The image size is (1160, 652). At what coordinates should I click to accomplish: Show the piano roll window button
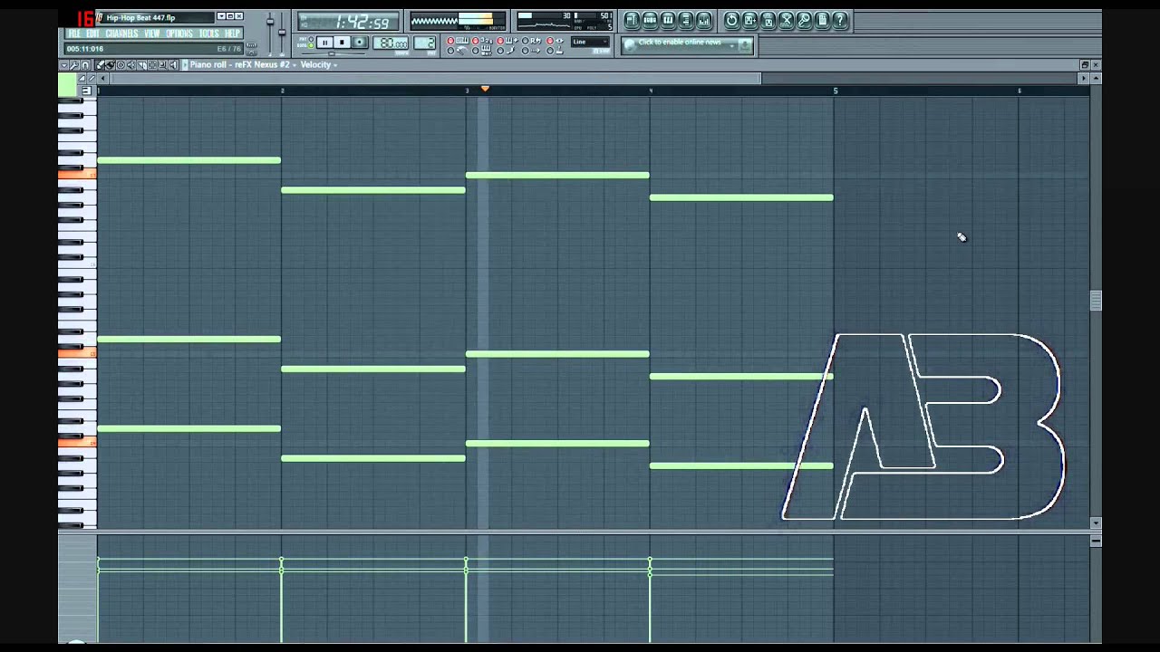[668, 20]
